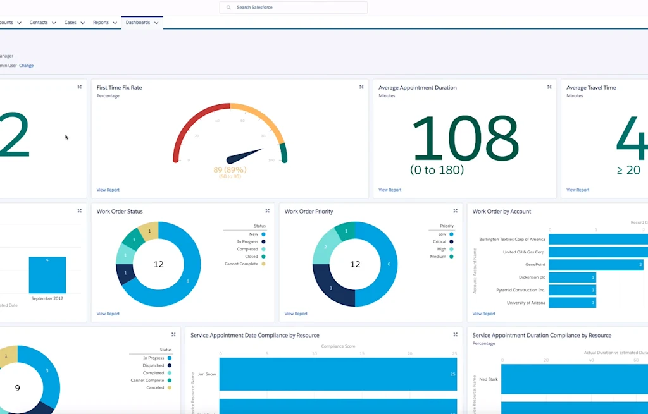Expand the Work Order Status widget
Screen dimensions: 648x414
click(x=267, y=210)
